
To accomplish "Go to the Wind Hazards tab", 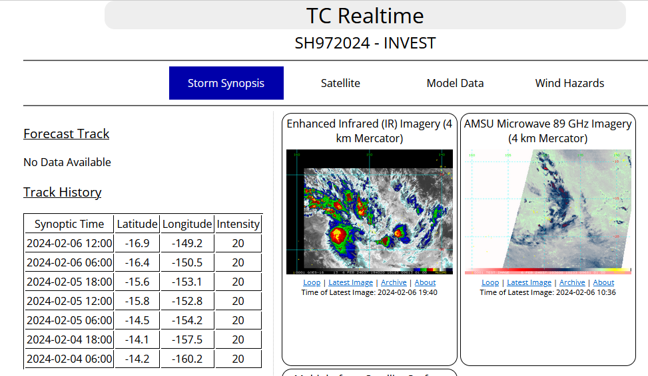I will point(569,83).
